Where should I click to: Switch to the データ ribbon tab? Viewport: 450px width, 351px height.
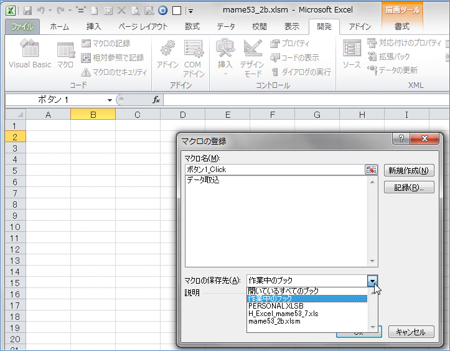pyautogui.click(x=226, y=26)
